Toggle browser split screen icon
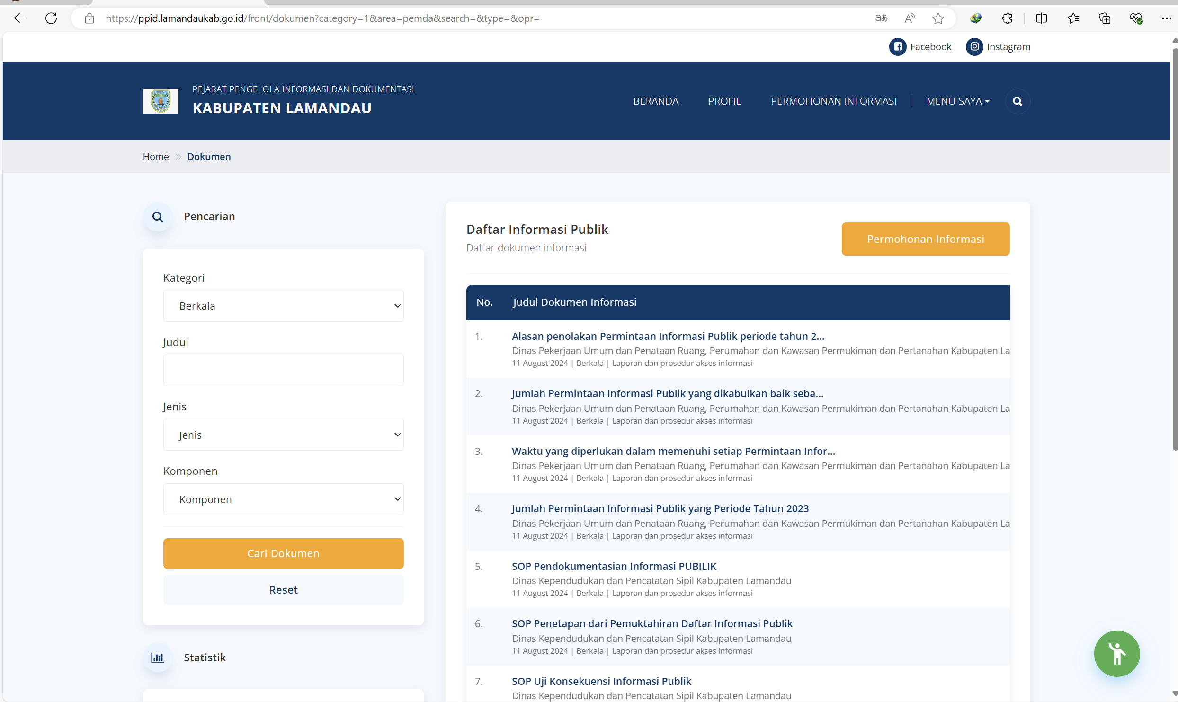Viewport: 1178px width, 702px height. pos(1041,18)
